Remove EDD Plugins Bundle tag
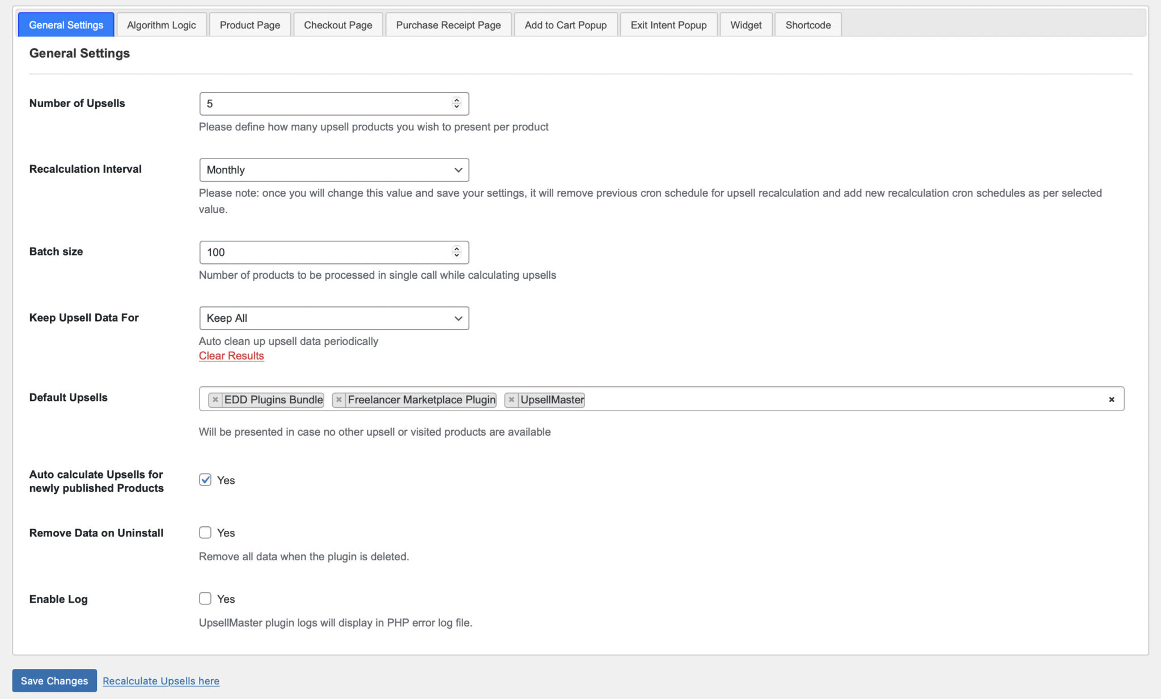This screenshot has width=1161, height=699. 215,400
